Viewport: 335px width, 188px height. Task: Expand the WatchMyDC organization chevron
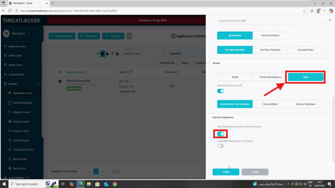[x=29, y=34]
